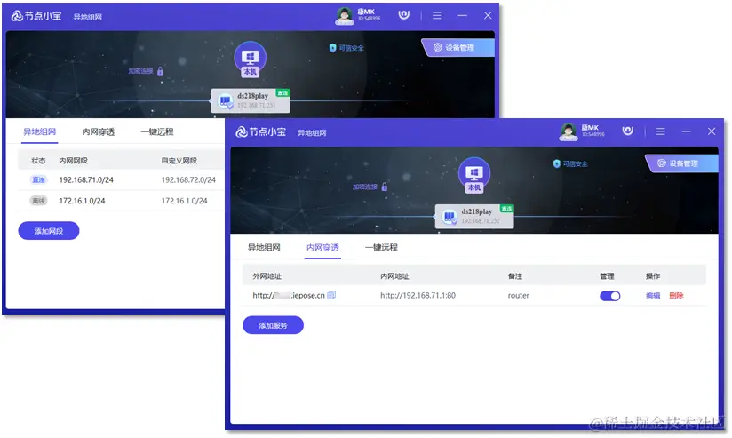Select 一键远程 tab in back window
This screenshot has height=438, width=732.
point(157,131)
